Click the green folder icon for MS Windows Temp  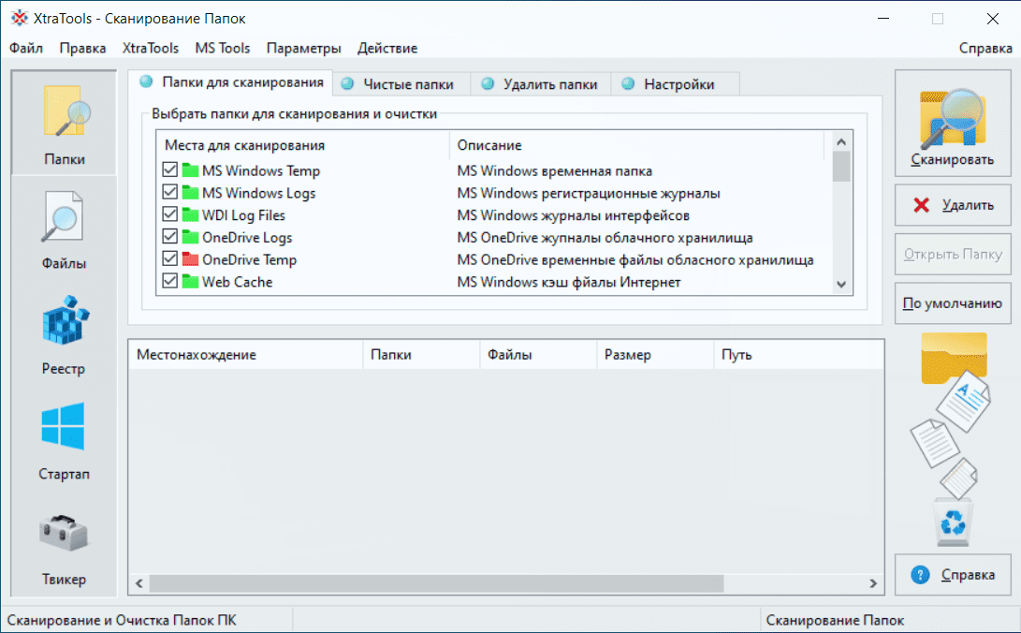190,170
